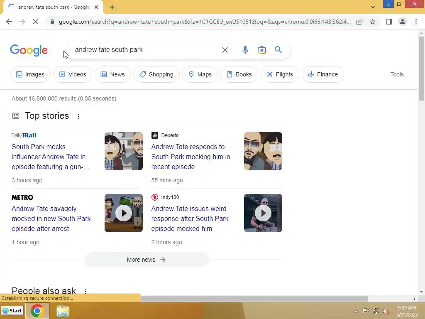Open a new tab with the plus button
The width and height of the screenshot is (425, 319).
point(112,7)
